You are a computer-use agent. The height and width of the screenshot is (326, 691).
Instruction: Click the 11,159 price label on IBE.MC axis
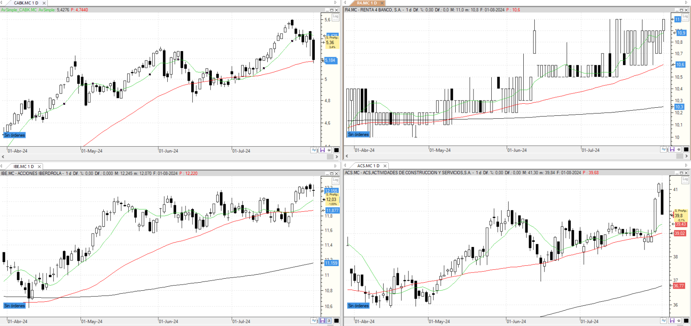point(331,263)
